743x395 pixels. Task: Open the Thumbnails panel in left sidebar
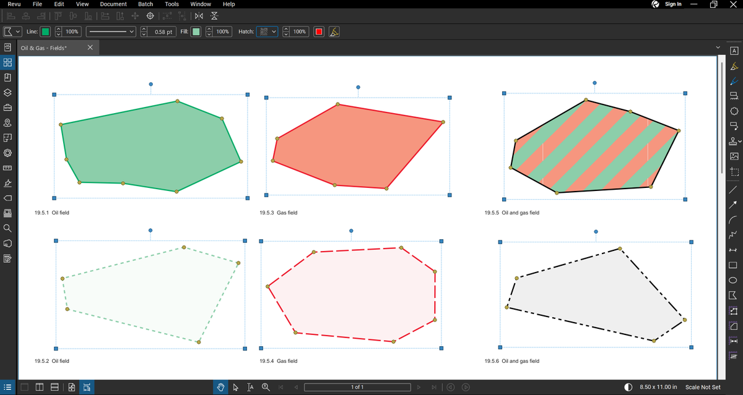click(x=7, y=62)
